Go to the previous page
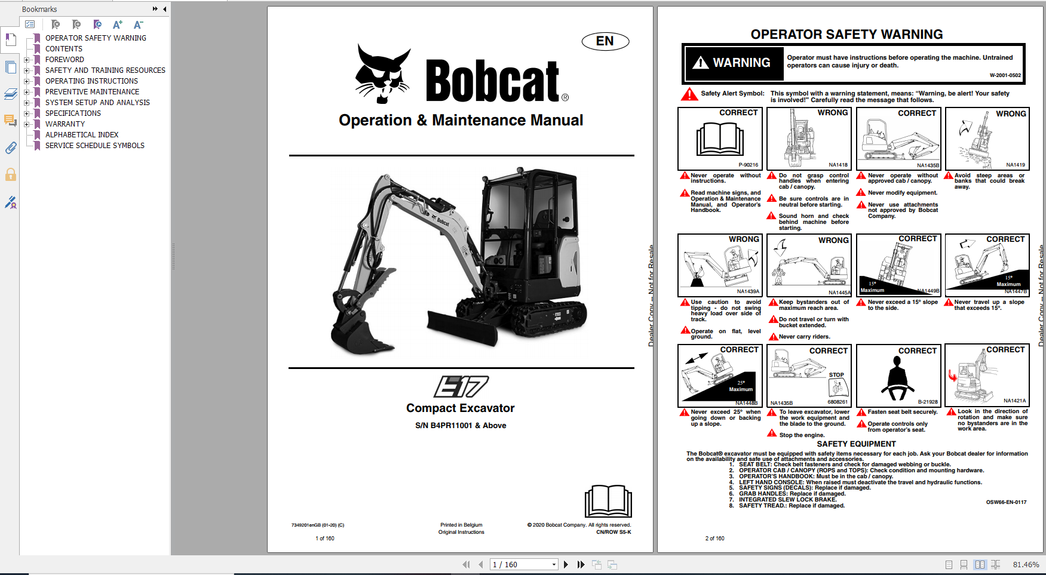This screenshot has height=575, width=1046. point(480,564)
